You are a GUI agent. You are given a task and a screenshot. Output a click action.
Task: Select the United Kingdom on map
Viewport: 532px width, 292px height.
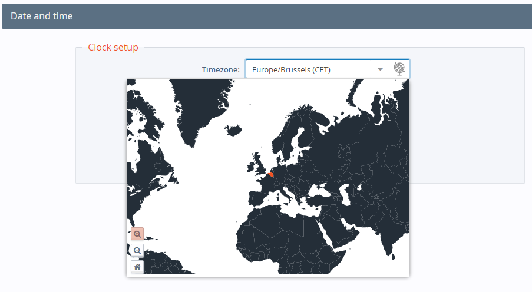(x=259, y=165)
